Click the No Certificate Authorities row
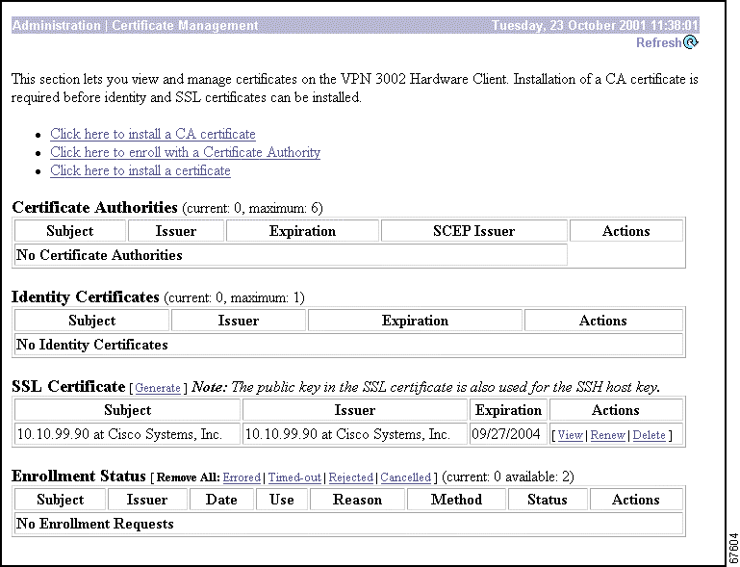This screenshot has width=740, height=567. coord(289,255)
